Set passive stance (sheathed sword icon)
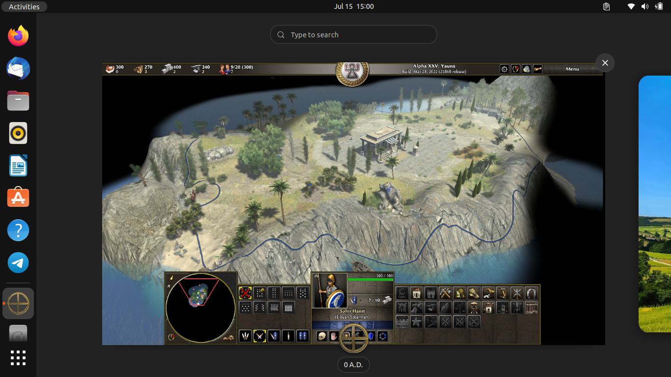This screenshot has width=671, height=377. tap(288, 336)
